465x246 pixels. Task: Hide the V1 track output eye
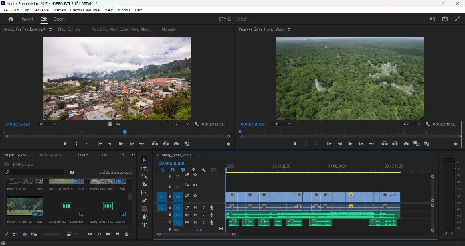point(195,196)
